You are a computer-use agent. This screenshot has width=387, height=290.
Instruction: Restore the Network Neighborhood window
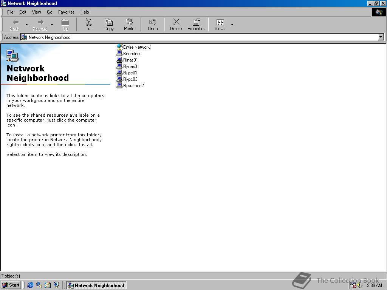tap(376, 3)
